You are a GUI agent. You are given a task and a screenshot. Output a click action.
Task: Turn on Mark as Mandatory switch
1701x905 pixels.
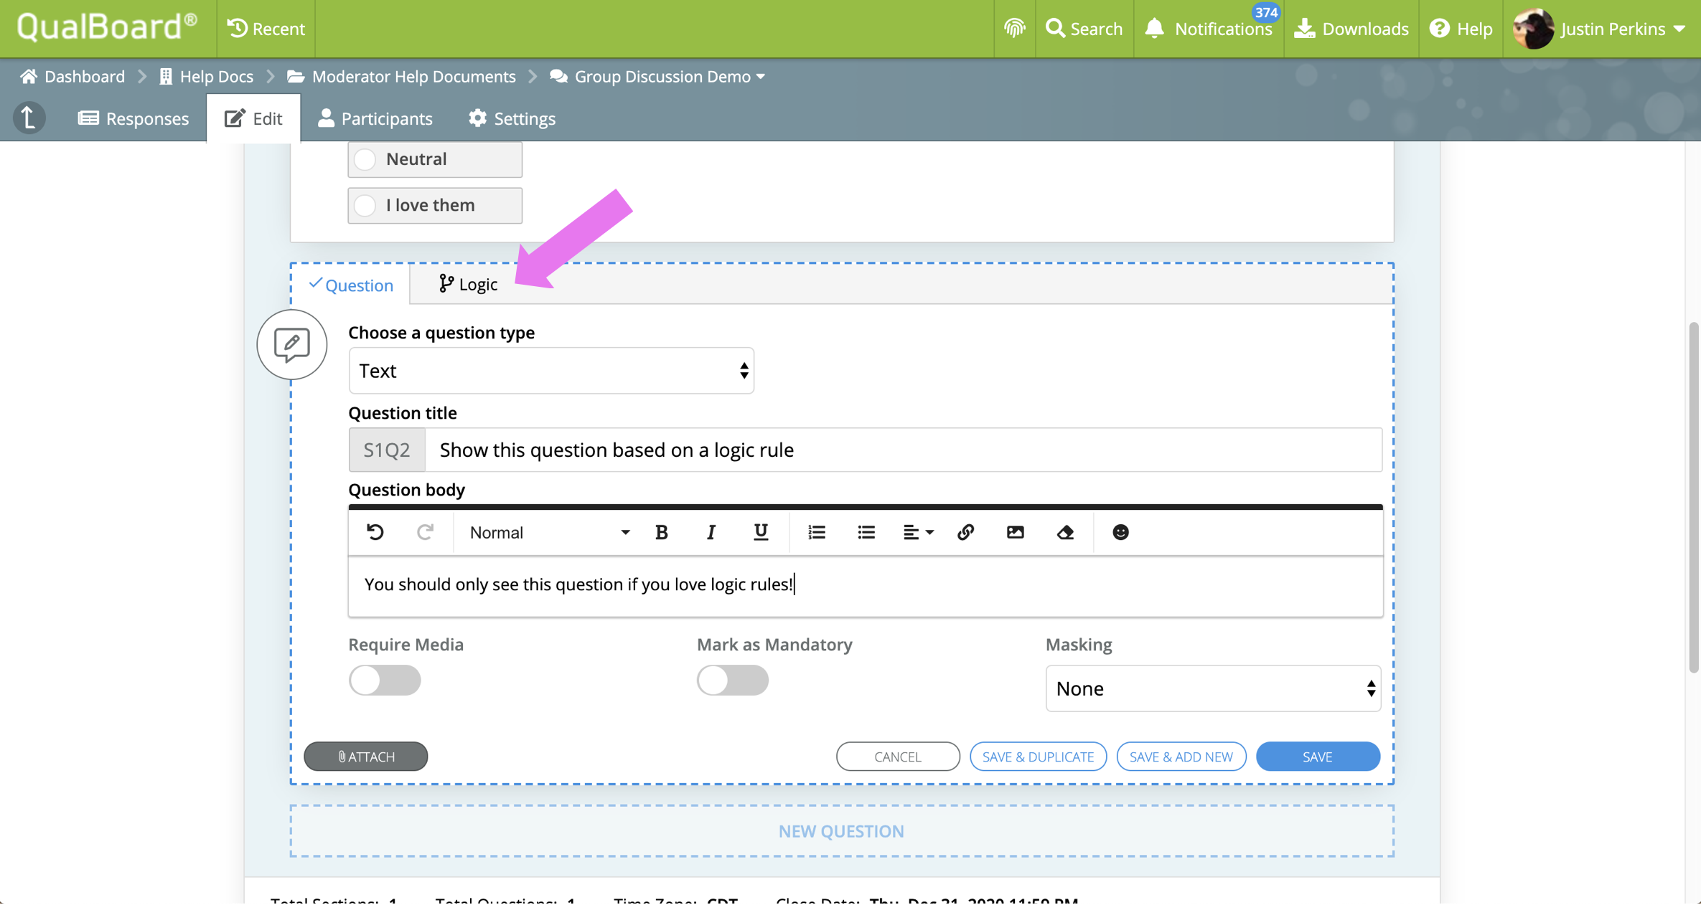coord(732,680)
